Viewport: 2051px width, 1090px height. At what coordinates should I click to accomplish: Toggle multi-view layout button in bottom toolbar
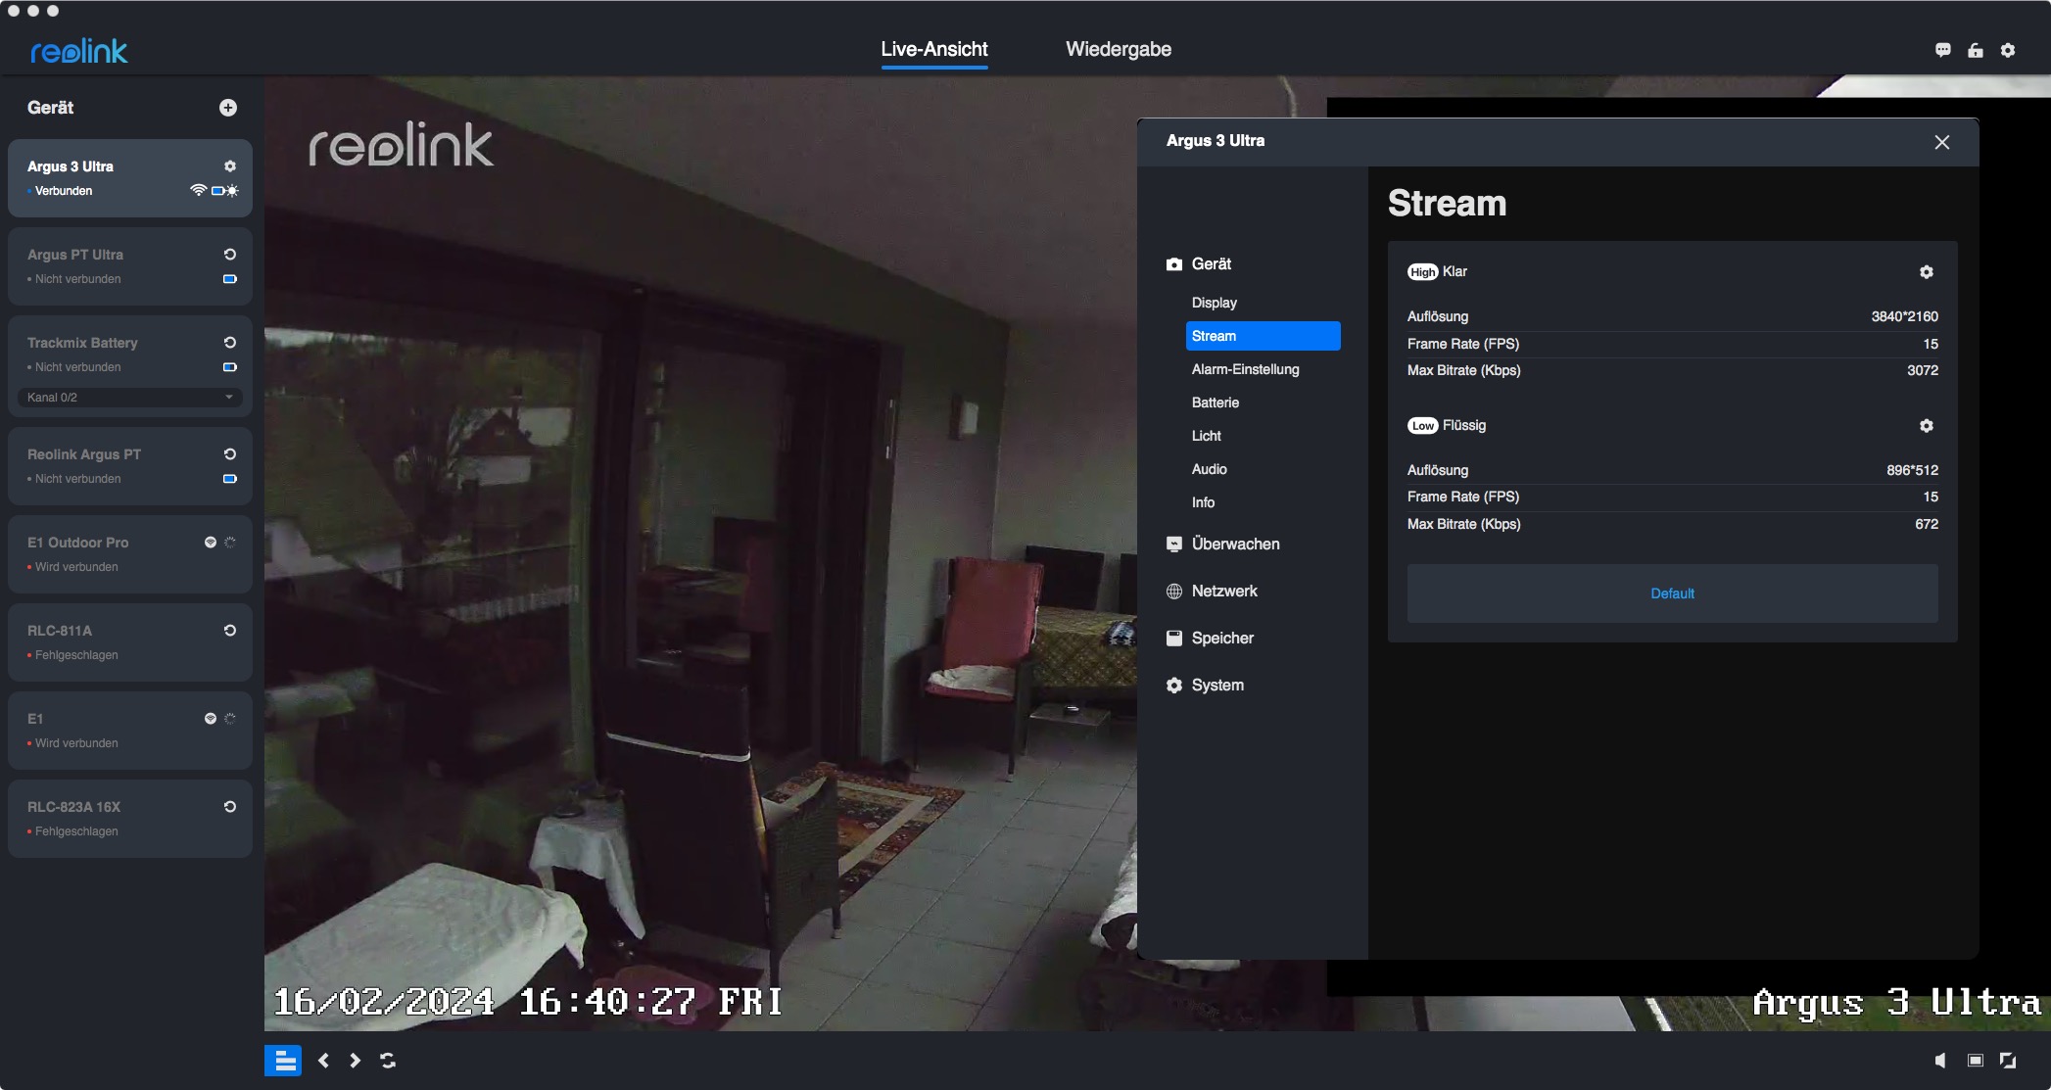click(x=284, y=1061)
